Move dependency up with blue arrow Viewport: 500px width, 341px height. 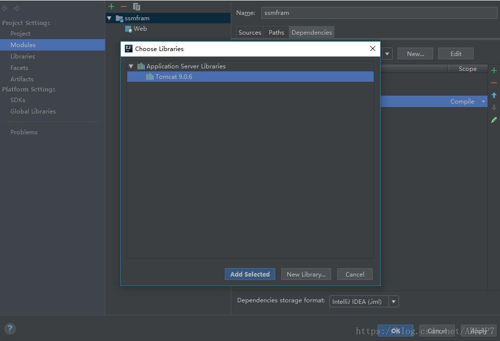click(494, 95)
